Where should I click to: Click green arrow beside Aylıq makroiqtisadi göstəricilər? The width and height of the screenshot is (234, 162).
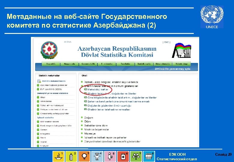(x=38, y=85)
